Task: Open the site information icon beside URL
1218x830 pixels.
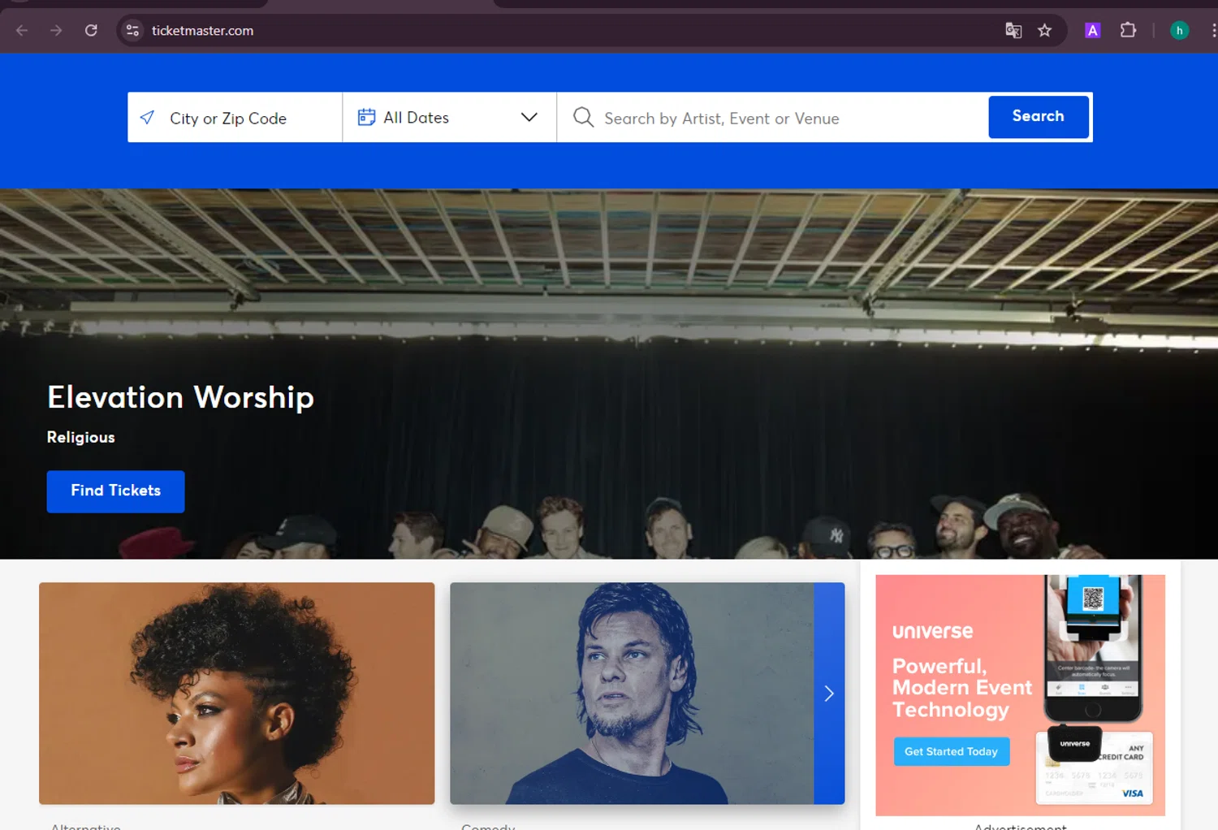Action: click(x=132, y=31)
